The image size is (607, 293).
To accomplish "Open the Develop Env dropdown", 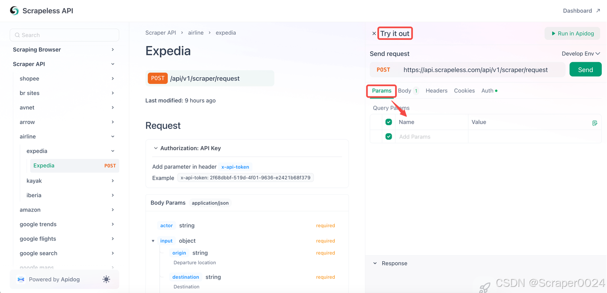I will [x=581, y=54].
